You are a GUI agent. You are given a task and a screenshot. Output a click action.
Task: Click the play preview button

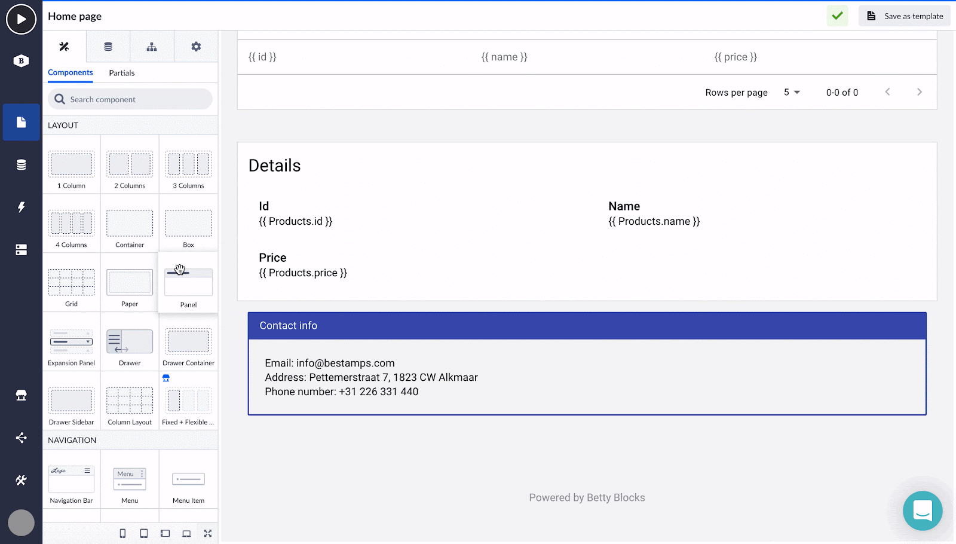click(21, 19)
